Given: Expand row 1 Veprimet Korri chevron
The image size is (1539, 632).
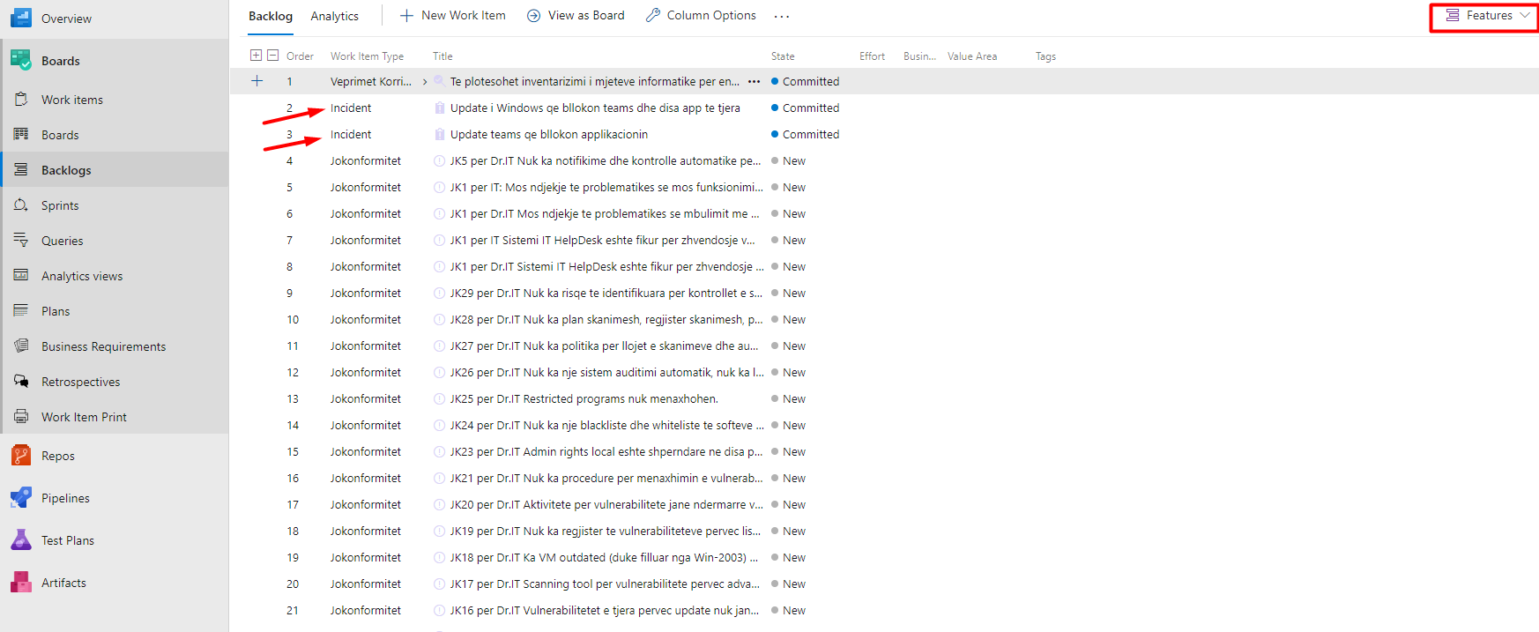Looking at the screenshot, I should pyautogui.click(x=425, y=82).
